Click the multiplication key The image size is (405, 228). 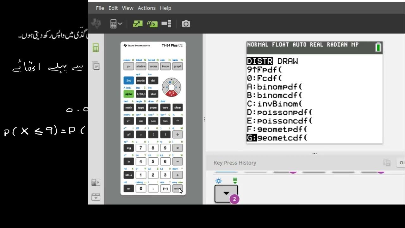[178, 148]
